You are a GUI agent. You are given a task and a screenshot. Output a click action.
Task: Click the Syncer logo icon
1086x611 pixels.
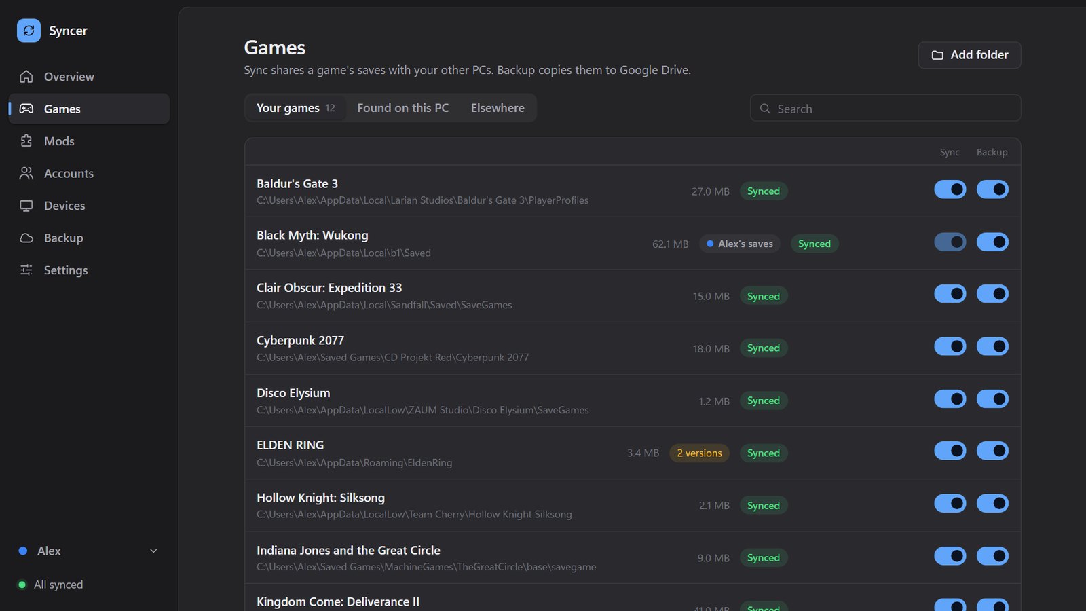point(29,31)
